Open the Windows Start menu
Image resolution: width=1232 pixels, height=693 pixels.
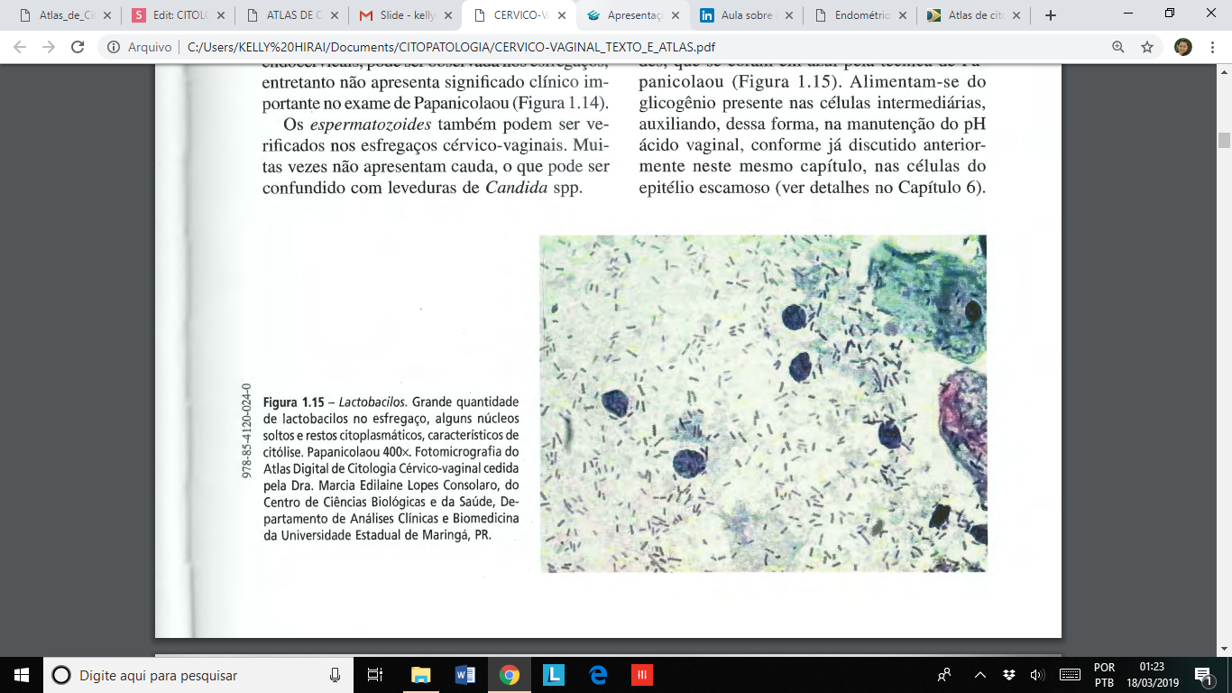22,675
